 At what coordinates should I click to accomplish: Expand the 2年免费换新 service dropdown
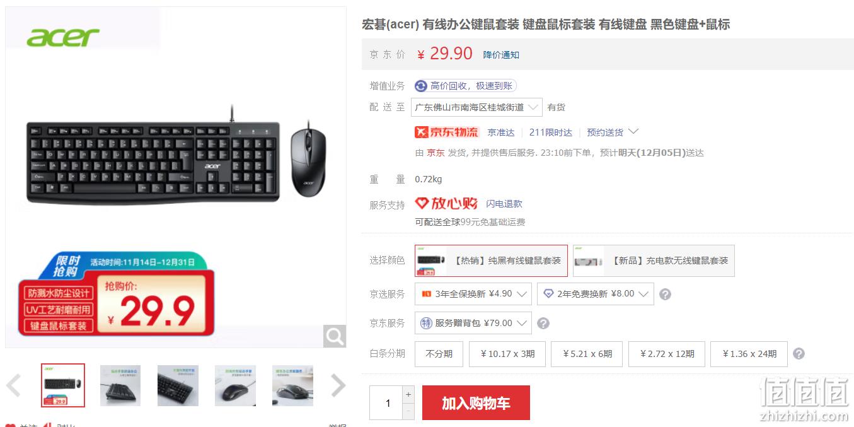[x=596, y=294]
